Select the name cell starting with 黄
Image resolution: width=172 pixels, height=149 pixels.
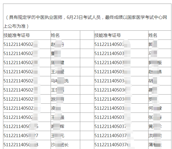pos(155,126)
